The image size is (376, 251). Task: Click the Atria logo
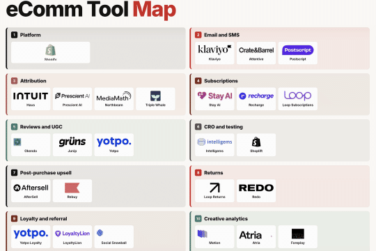[251, 235]
